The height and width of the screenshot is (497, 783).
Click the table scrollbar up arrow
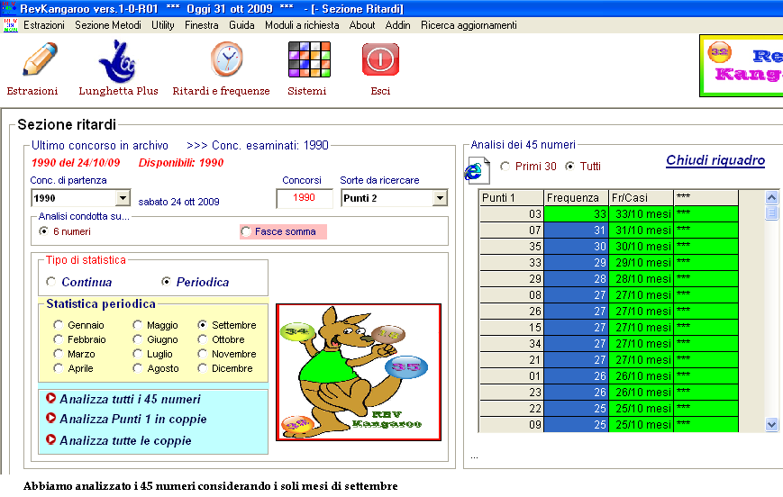click(771, 197)
